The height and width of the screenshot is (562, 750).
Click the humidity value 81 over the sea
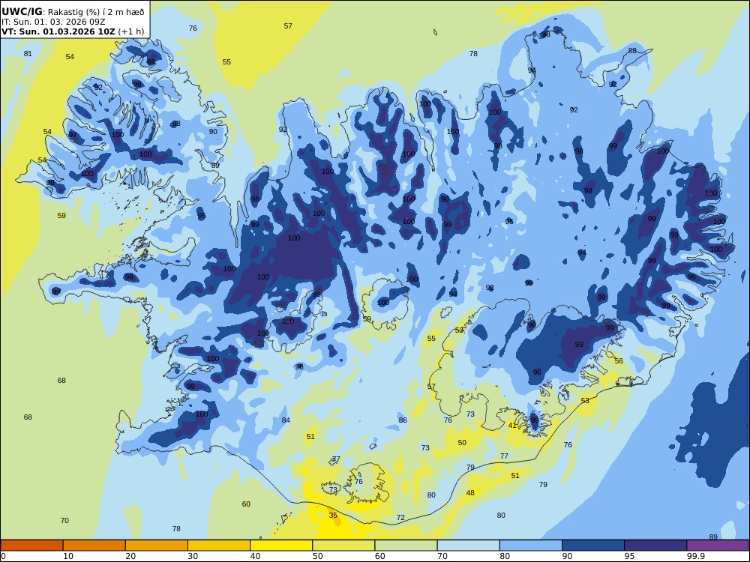coord(28,53)
